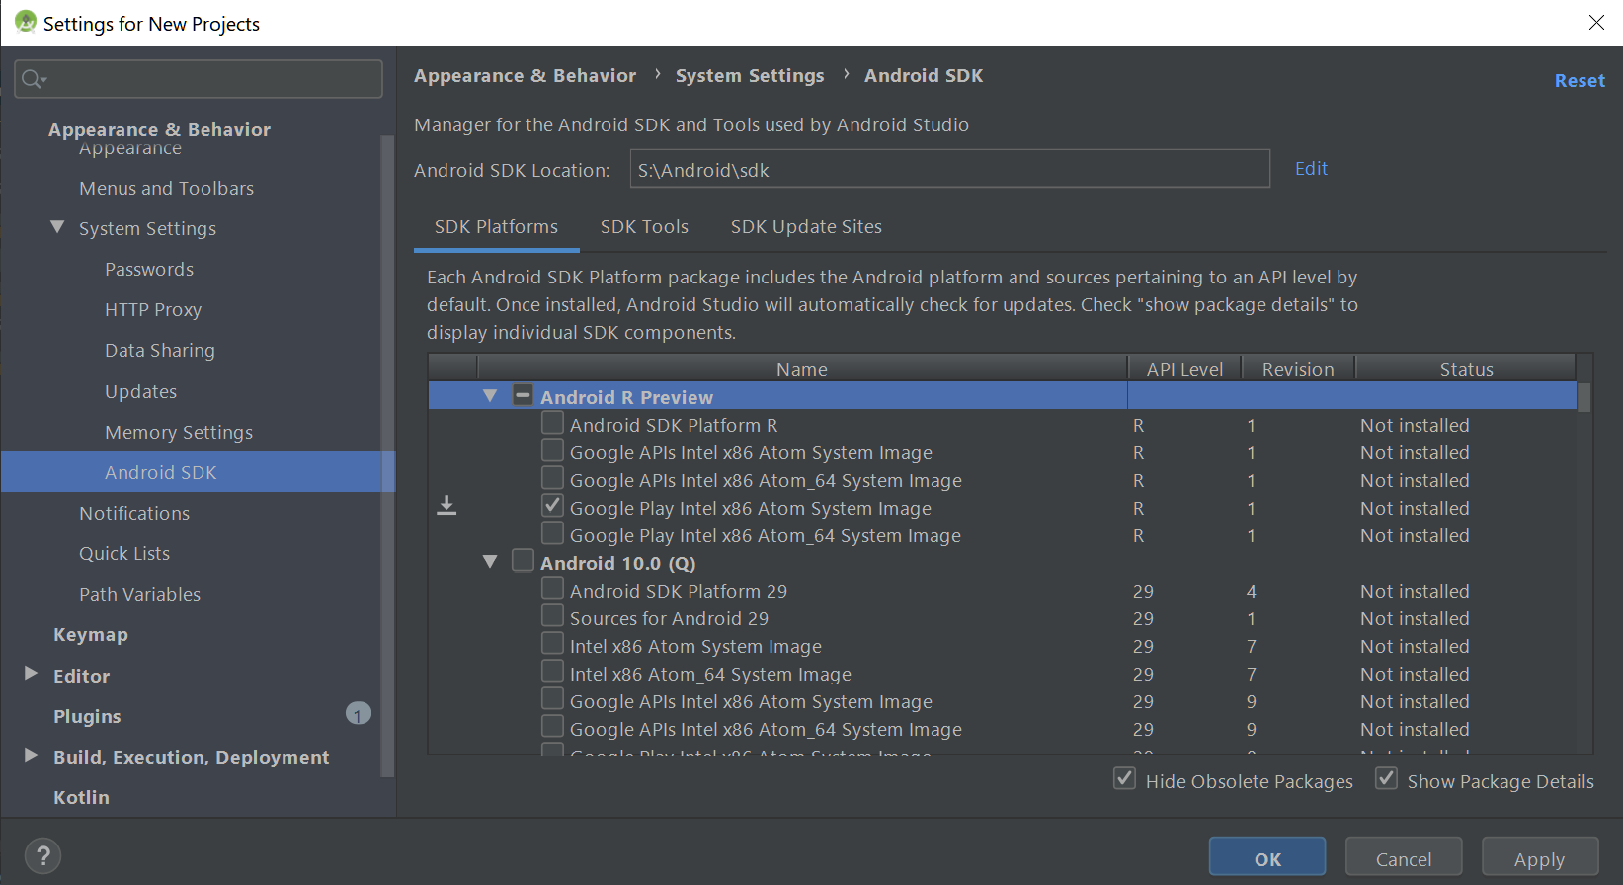Click the Revision column header
Image resolution: width=1623 pixels, height=885 pixels.
tap(1298, 369)
